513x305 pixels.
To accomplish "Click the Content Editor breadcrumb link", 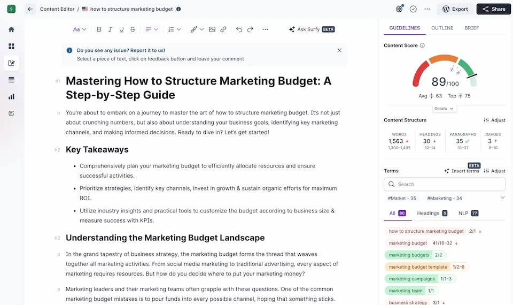I will point(57,9).
